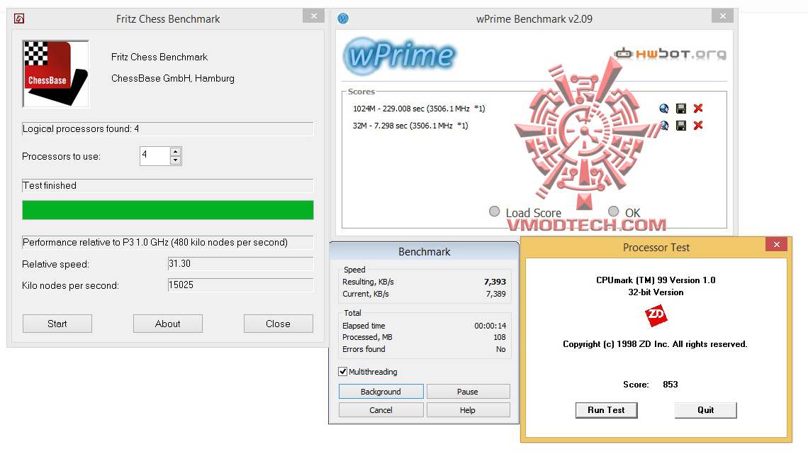Pause the running benchmark

point(468,392)
